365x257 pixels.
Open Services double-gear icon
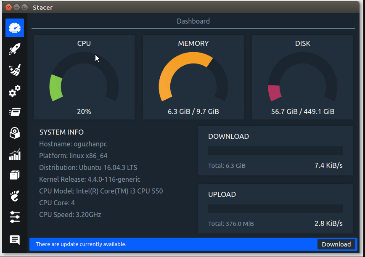tap(15, 91)
